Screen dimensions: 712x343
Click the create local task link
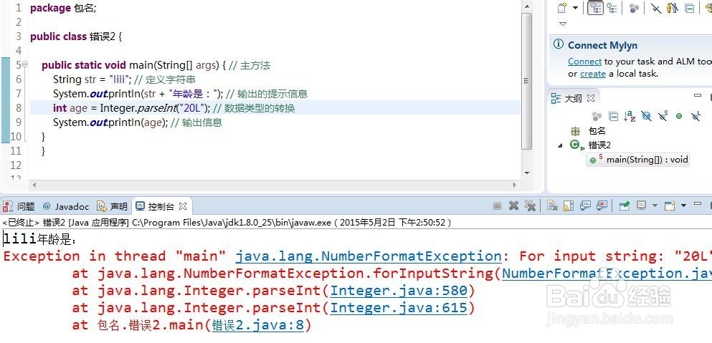coord(593,74)
